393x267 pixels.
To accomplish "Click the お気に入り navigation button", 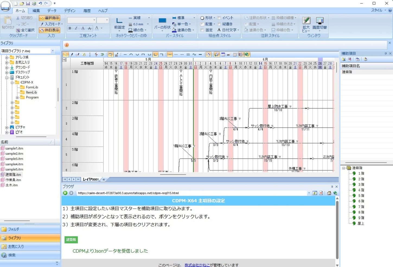I will (x=30, y=247).
